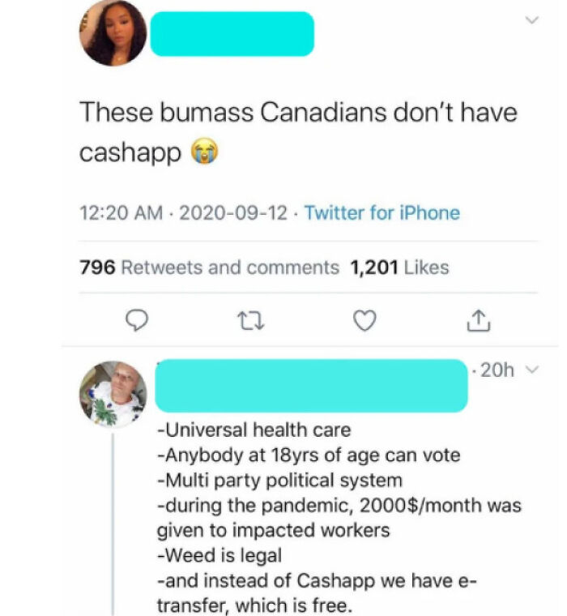Click the reply author's redacted name
This screenshot has height=616, width=567.
click(x=310, y=385)
